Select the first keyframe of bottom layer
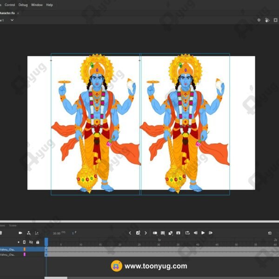279x279 pixels. coord(46,255)
